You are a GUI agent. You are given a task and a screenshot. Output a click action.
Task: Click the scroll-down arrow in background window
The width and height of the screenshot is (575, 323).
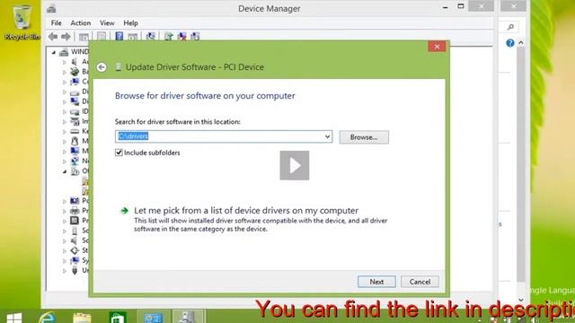[521, 300]
